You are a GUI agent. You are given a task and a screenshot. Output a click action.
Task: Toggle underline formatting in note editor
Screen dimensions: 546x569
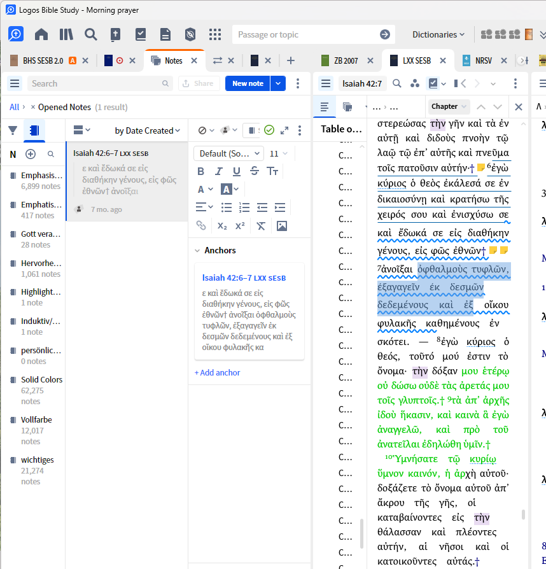[237, 171]
